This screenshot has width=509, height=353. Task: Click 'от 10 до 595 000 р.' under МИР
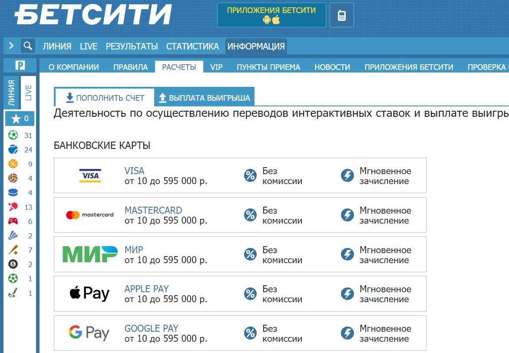pyautogui.click(x=166, y=260)
